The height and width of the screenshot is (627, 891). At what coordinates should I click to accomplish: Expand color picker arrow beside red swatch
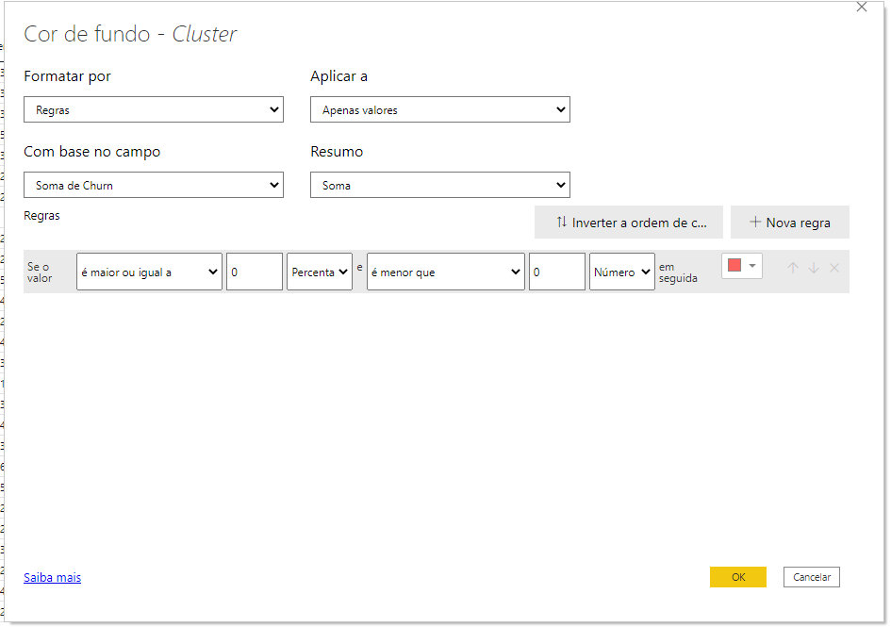coord(751,266)
